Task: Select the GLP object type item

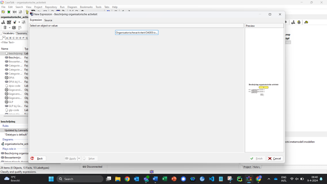Action: pos(11,102)
